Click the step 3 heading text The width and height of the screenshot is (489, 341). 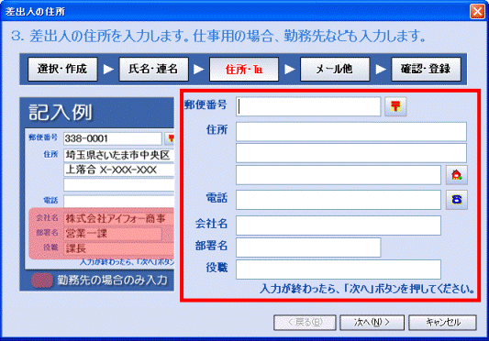(218, 36)
